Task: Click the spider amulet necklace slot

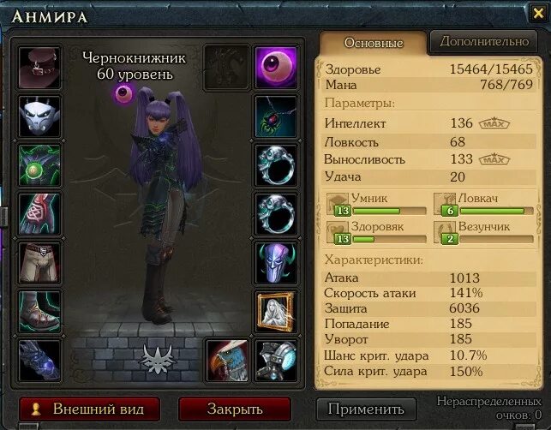Action: (x=276, y=116)
